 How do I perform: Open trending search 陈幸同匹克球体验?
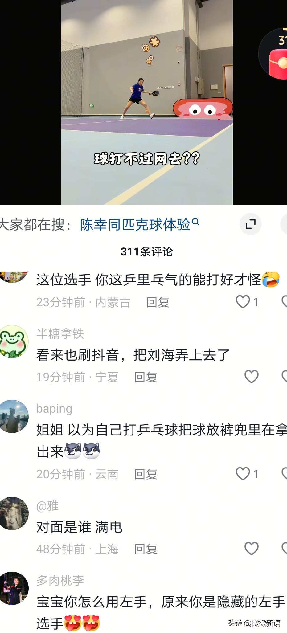tap(135, 225)
